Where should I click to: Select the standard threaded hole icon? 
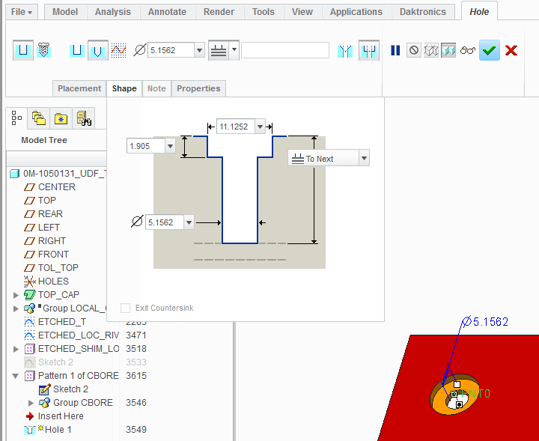point(43,50)
